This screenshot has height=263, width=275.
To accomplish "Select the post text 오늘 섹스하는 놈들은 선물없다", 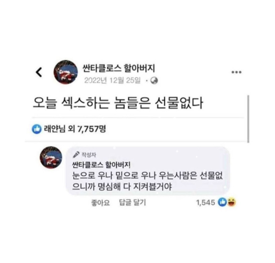I will [118, 103].
